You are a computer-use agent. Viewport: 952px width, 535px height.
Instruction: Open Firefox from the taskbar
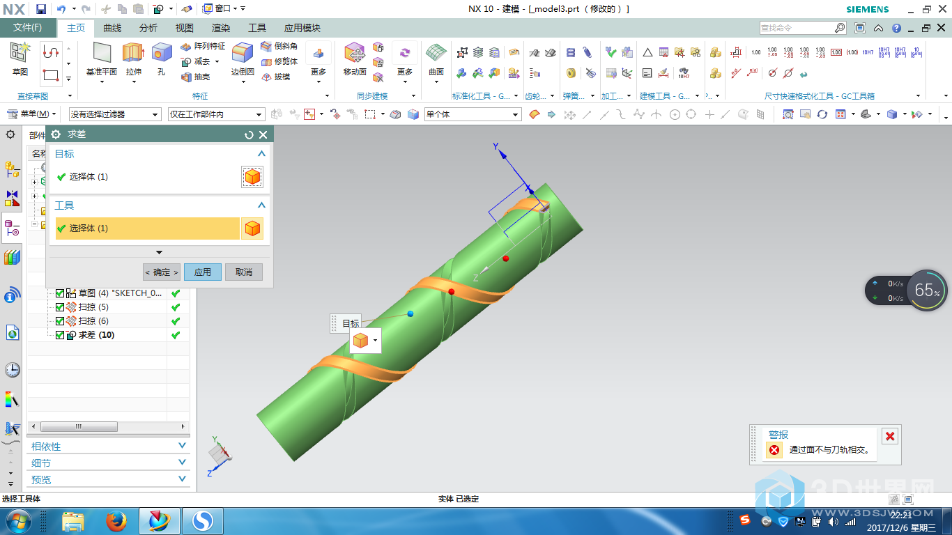coord(116,521)
